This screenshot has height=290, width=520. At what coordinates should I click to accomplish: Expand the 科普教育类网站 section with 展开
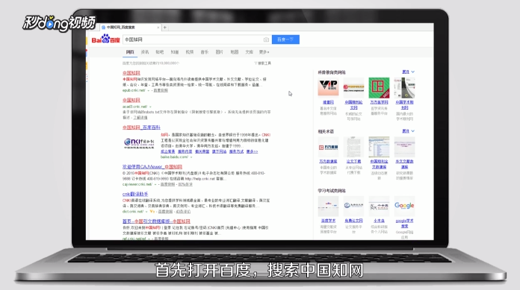pos(408,72)
